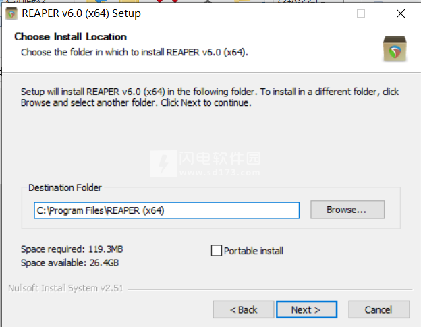Screen dimensions: 421x327
Task: Click the sd173.com watermark logo
Action: pos(205,163)
